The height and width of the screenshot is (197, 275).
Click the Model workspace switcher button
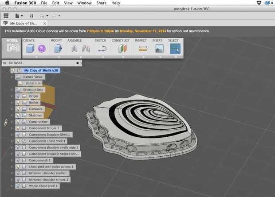point(12,48)
